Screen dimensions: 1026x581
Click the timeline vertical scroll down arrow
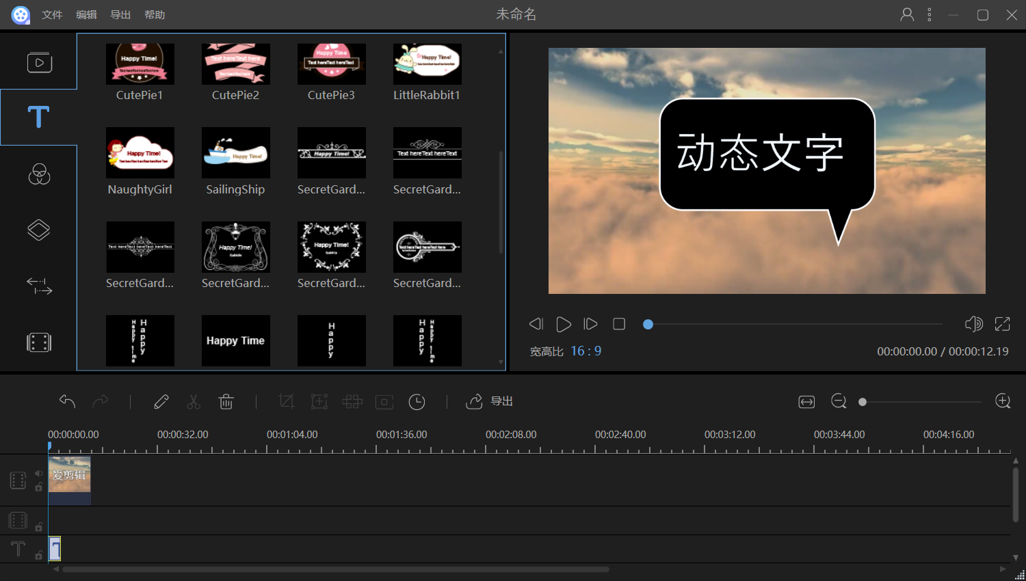coord(1016,558)
